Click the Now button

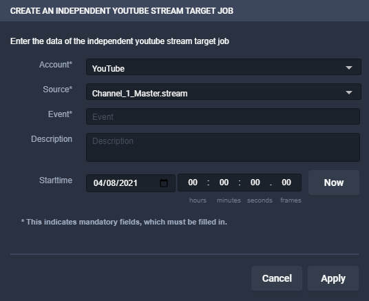pos(334,183)
